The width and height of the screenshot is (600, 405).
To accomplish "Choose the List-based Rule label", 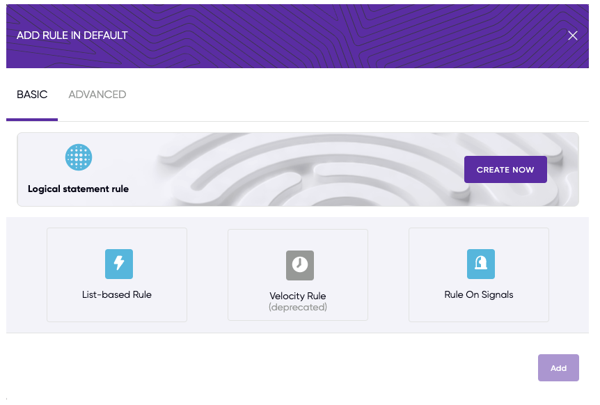I will point(117,294).
